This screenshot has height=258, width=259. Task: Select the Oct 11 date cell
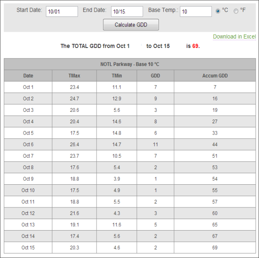28,202
